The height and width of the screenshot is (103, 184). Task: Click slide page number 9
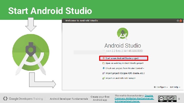pos(179,99)
